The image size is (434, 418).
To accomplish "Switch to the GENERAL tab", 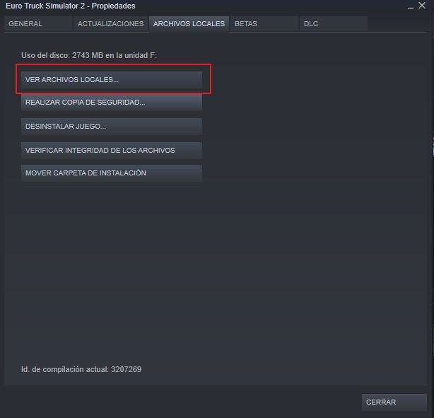I will pyautogui.click(x=38, y=24).
